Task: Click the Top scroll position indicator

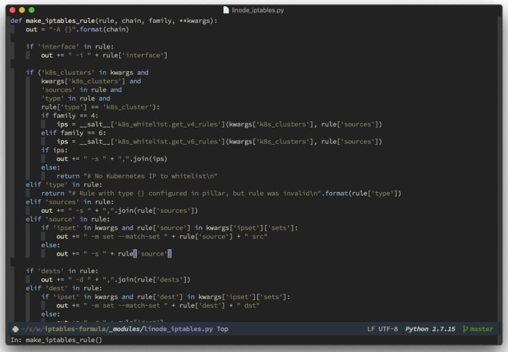Action: pyautogui.click(x=222, y=329)
